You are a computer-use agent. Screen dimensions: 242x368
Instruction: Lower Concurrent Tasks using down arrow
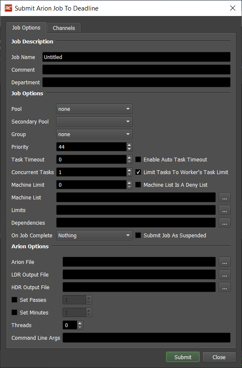[129, 175]
